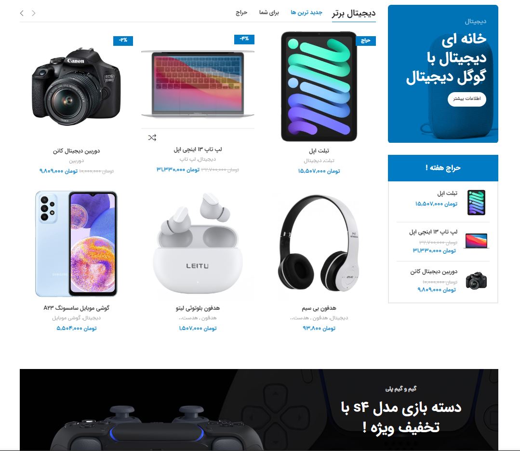This screenshot has height=451, width=520.
Task: Open the LEITU earbuds product image
Action: (198, 244)
